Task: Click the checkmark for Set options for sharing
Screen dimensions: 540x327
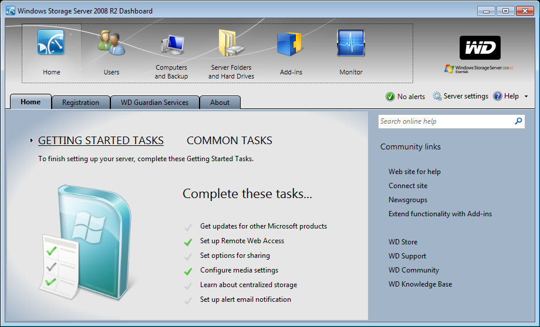Action: click(x=188, y=257)
